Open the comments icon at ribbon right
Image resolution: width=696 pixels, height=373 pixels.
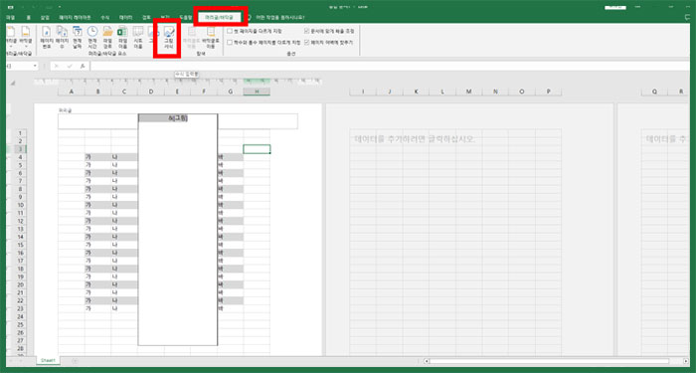click(687, 17)
